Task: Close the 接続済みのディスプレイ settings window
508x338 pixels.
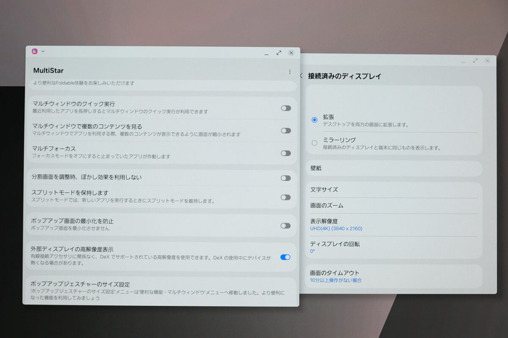Action: click(x=488, y=61)
